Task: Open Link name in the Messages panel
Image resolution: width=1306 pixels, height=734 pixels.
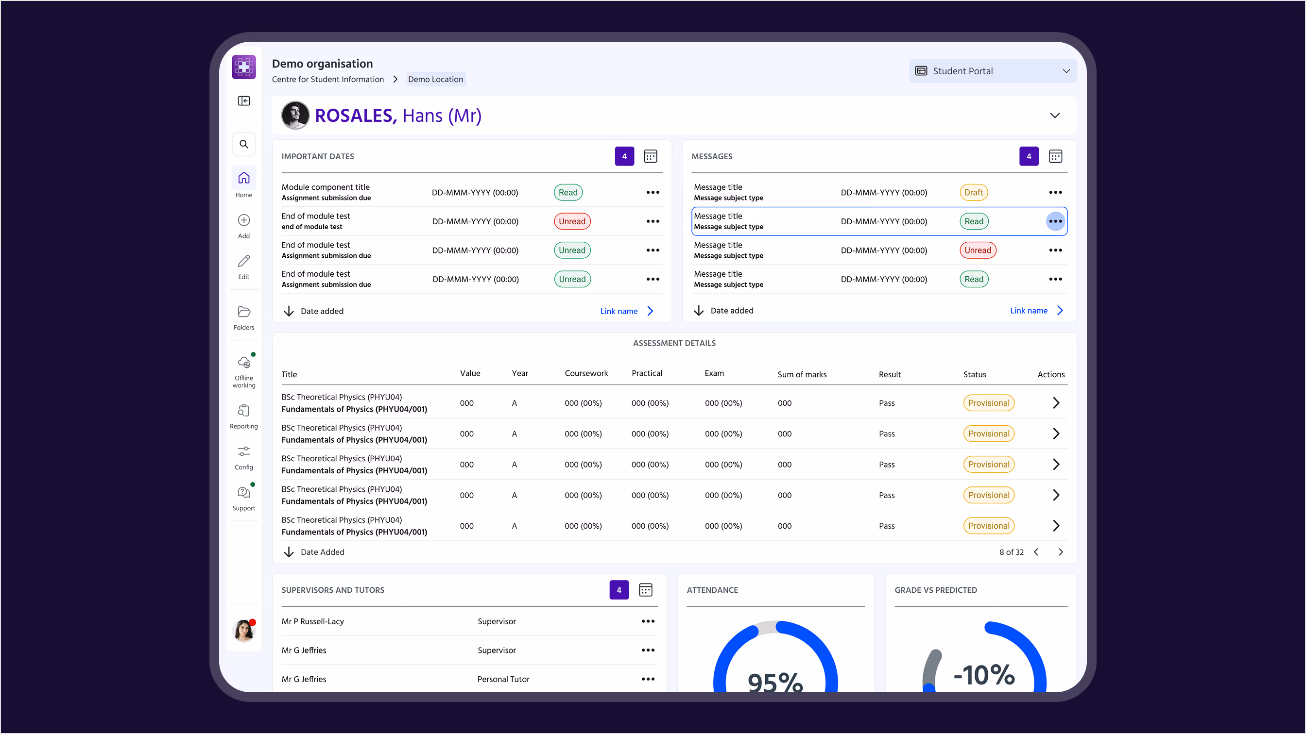Action: (x=1029, y=310)
